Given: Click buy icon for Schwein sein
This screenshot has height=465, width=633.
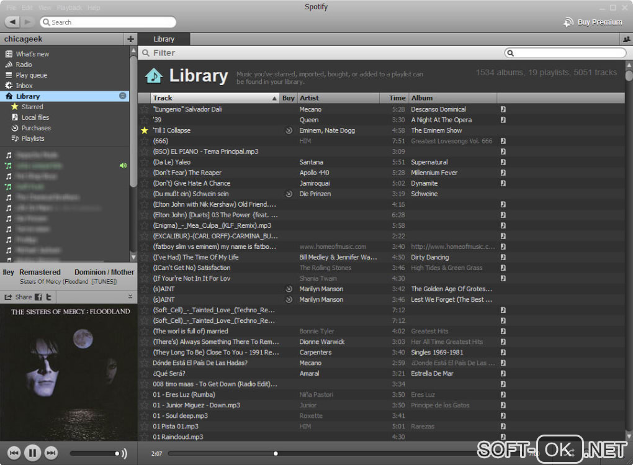Looking at the screenshot, I should click(289, 194).
